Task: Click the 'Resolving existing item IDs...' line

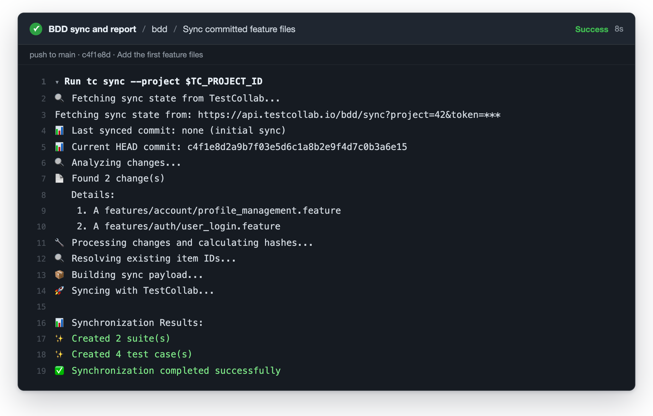Action: click(154, 258)
